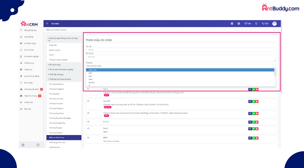The image size is (304, 168).
Task: Open the Category search dropdown field
Action: (181, 66)
